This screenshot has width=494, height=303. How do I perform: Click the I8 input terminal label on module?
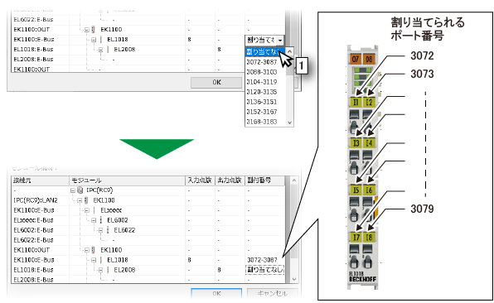click(369, 237)
